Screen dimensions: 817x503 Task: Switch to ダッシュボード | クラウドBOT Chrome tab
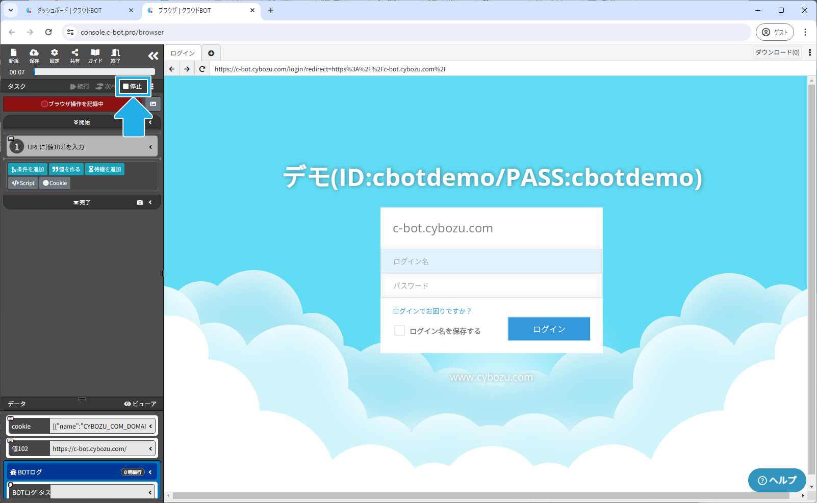[79, 10]
